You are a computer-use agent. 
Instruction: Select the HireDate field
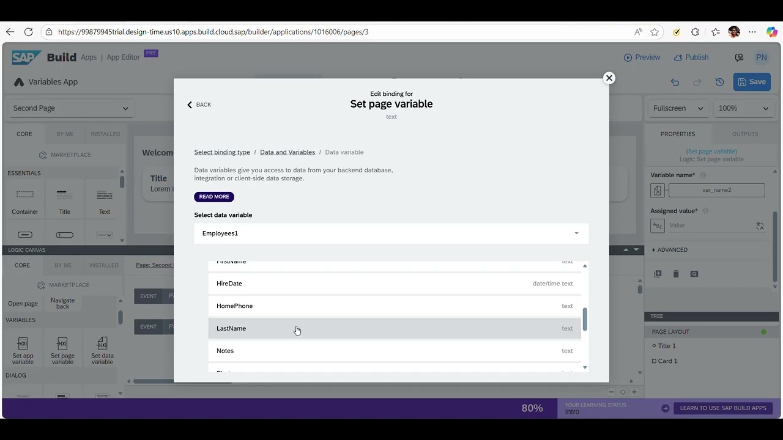395,284
